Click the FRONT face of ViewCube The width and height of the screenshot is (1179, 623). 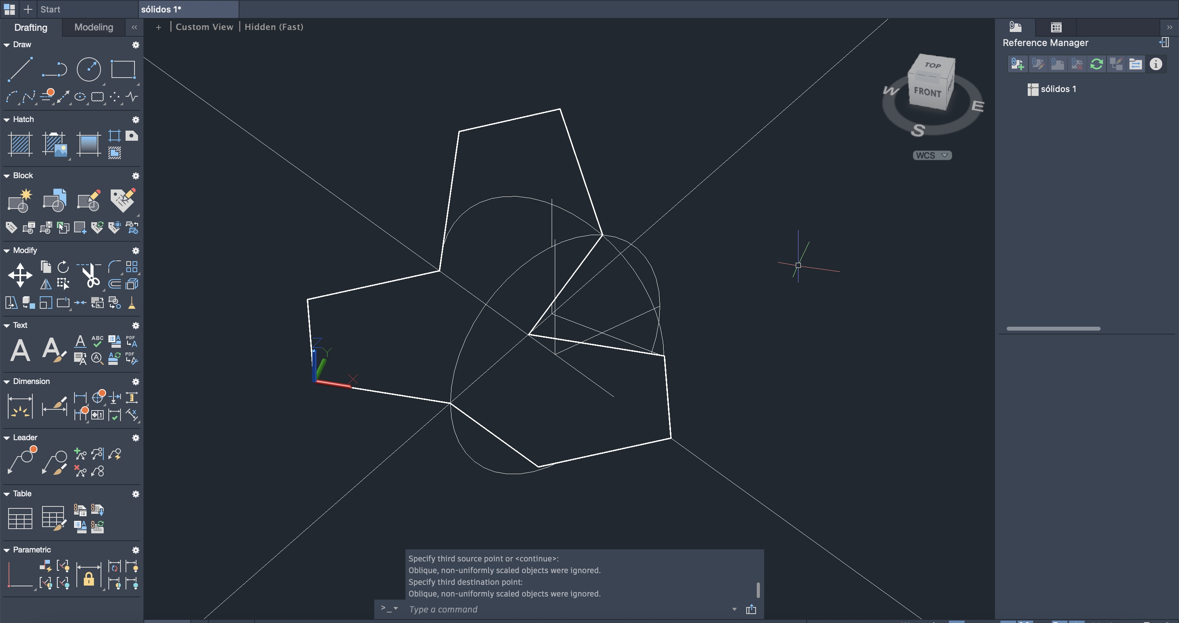[927, 92]
